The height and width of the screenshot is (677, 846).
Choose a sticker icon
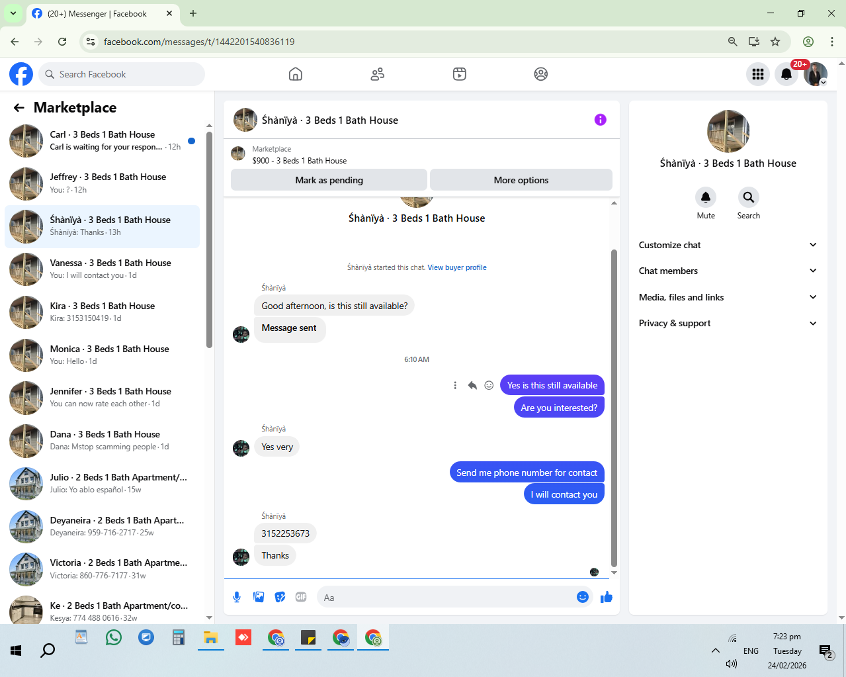[x=280, y=597]
